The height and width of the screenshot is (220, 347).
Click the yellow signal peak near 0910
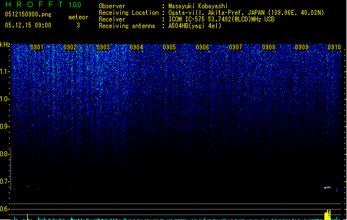coord(327,215)
